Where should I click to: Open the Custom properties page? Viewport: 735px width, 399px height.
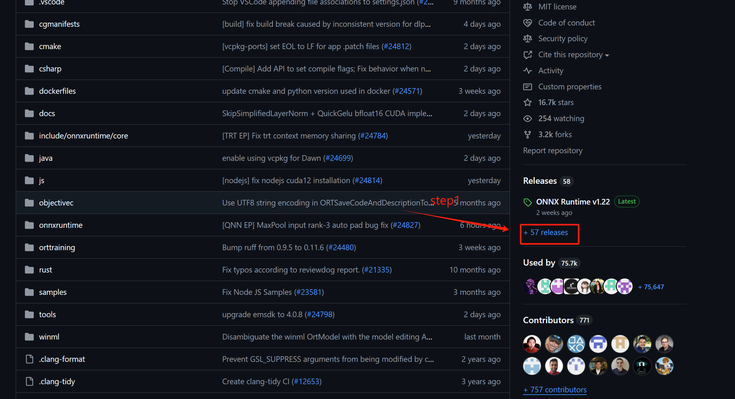570,87
